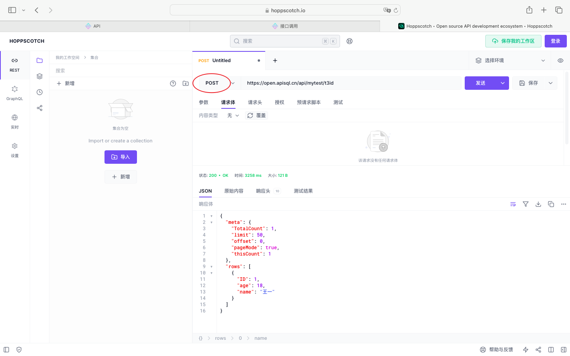Switch to the 原始内容 raw response tab
570x356 pixels.
tap(234, 191)
